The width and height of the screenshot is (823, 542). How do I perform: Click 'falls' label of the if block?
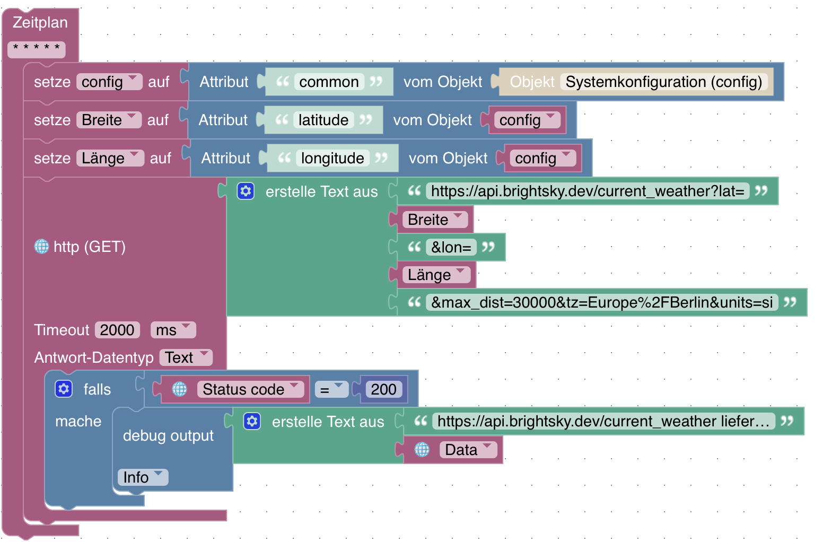(x=97, y=389)
